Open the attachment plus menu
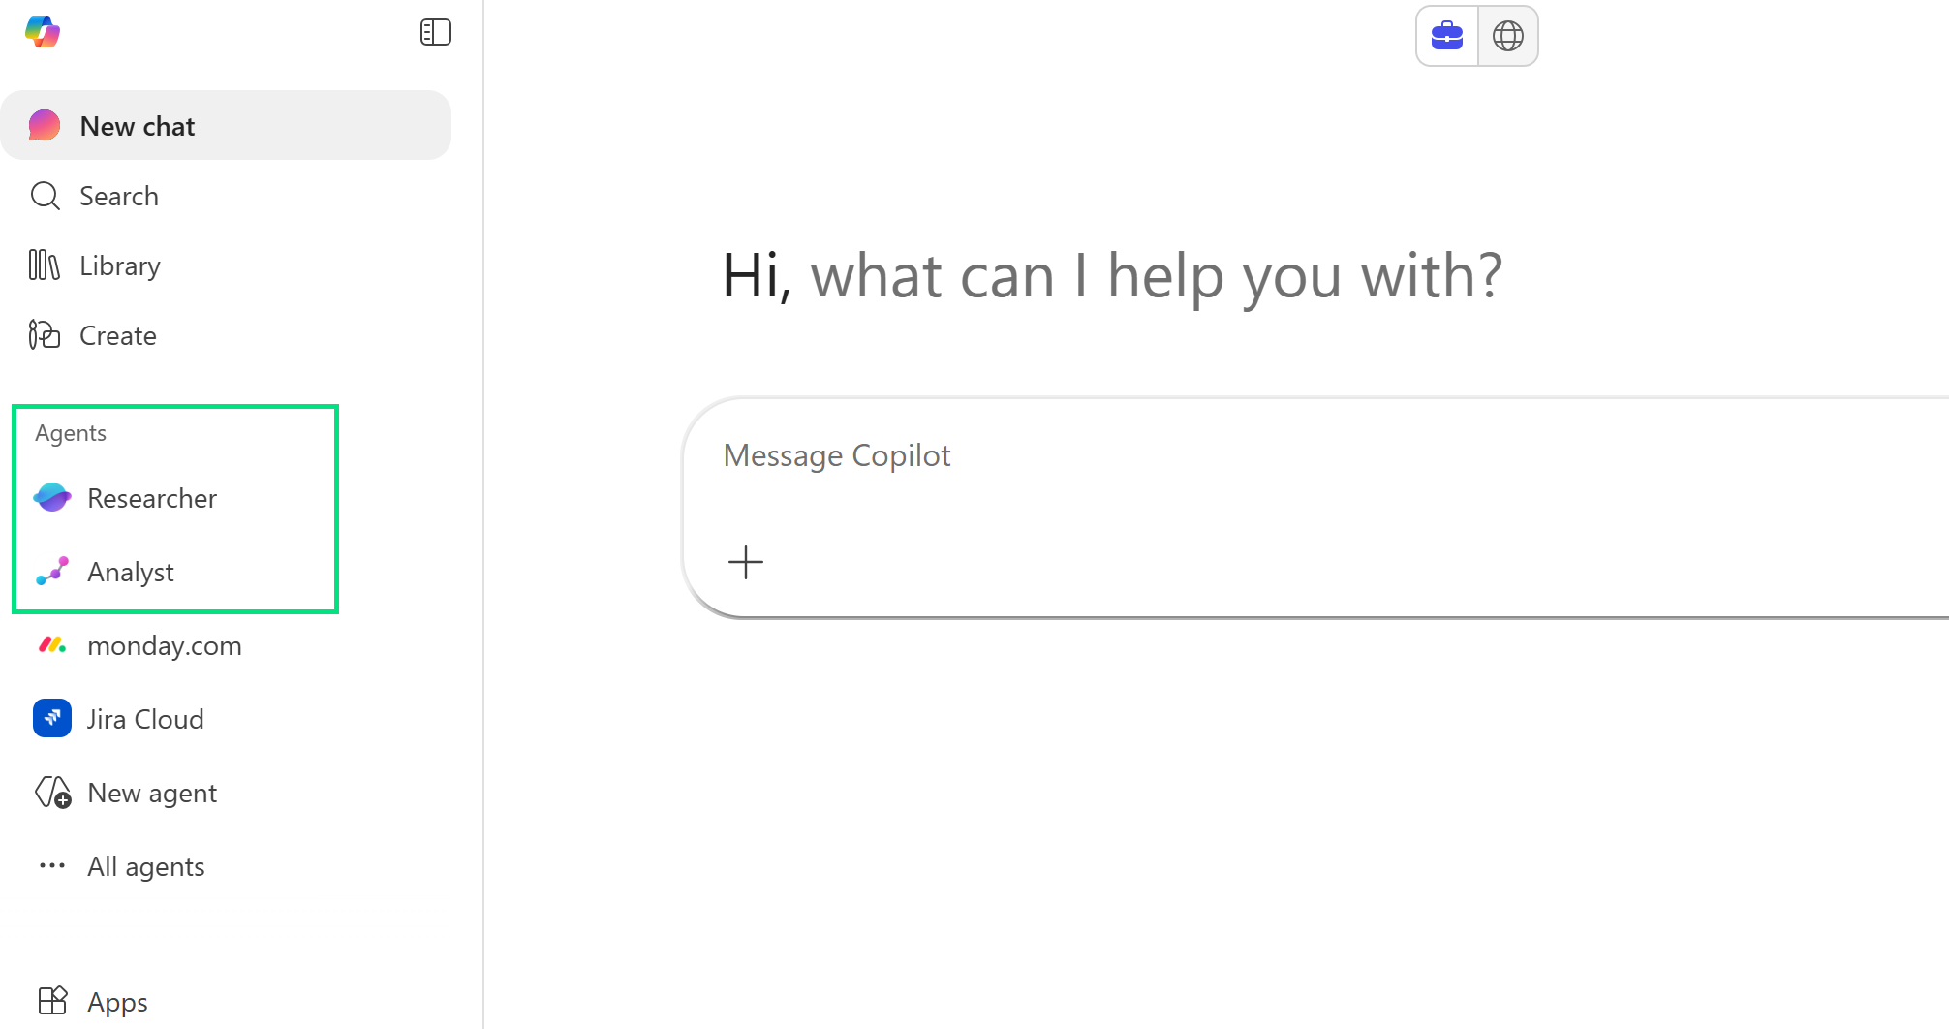The image size is (1949, 1029). pyautogui.click(x=746, y=562)
